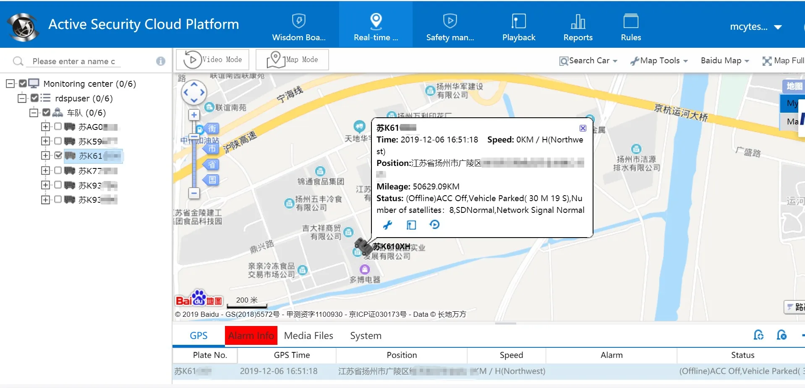805x388 pixels.
Task: Collapse the Monitoring center tree node
Action: click(x=10, y=84)
